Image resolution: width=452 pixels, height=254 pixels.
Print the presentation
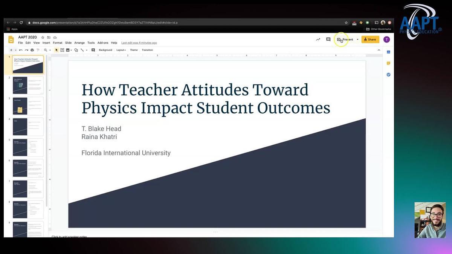pos(32,50)
